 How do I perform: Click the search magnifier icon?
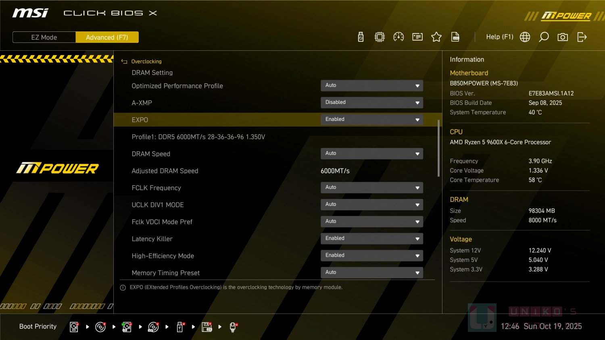pos(544,37)
